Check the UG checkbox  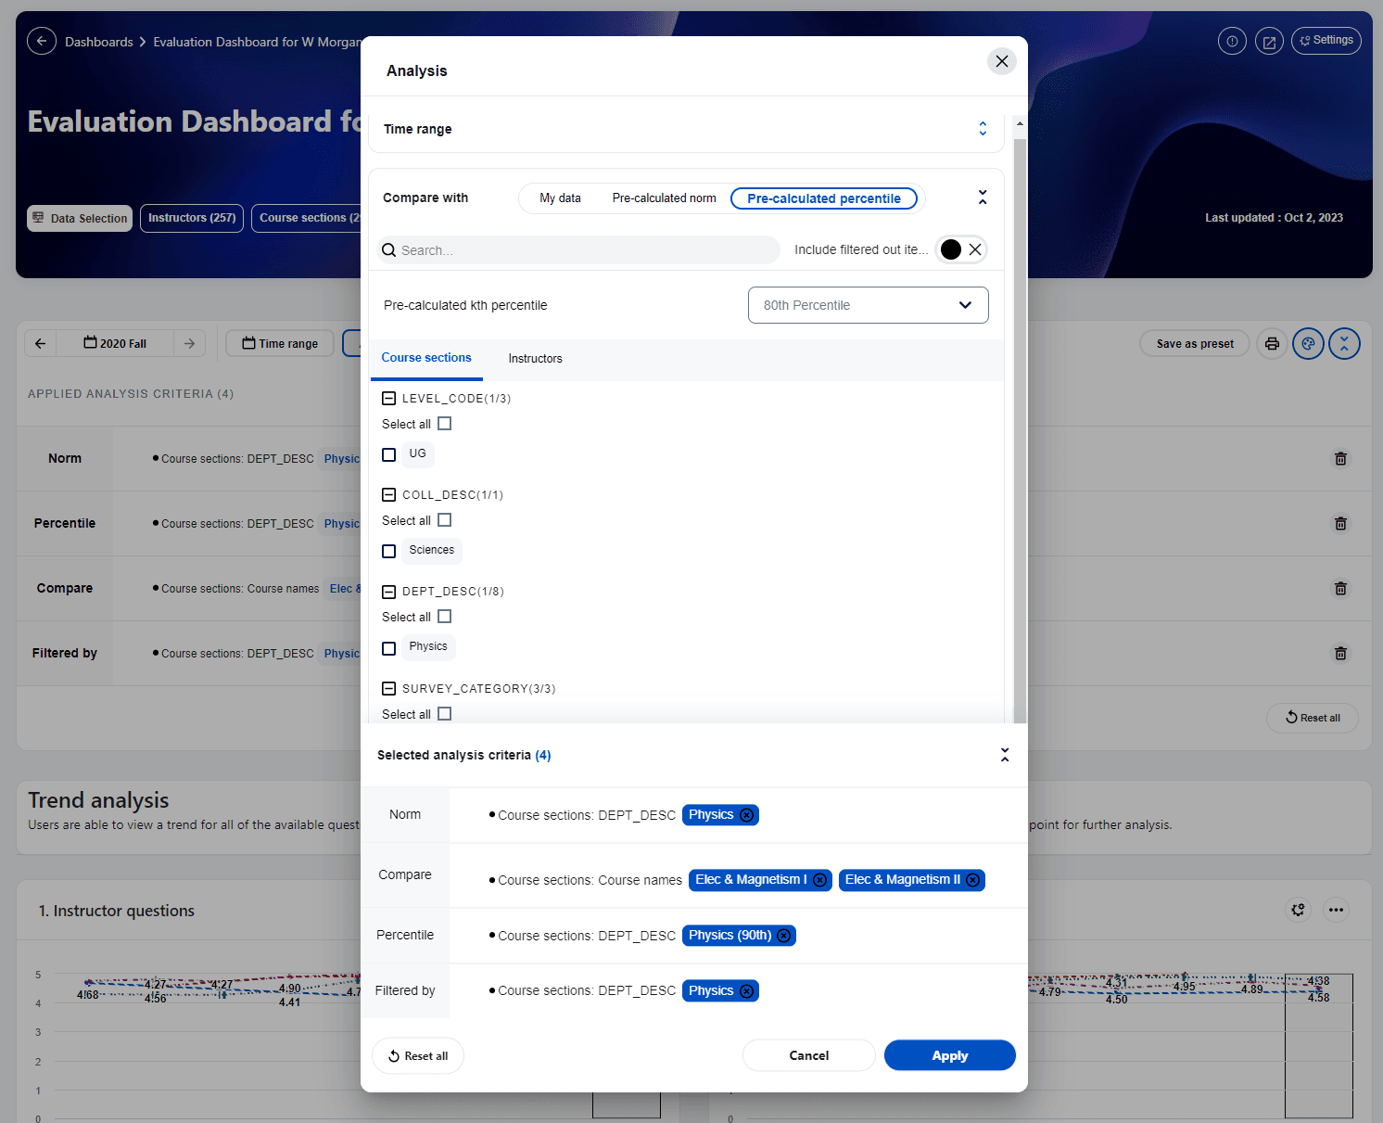click(389, 454)
